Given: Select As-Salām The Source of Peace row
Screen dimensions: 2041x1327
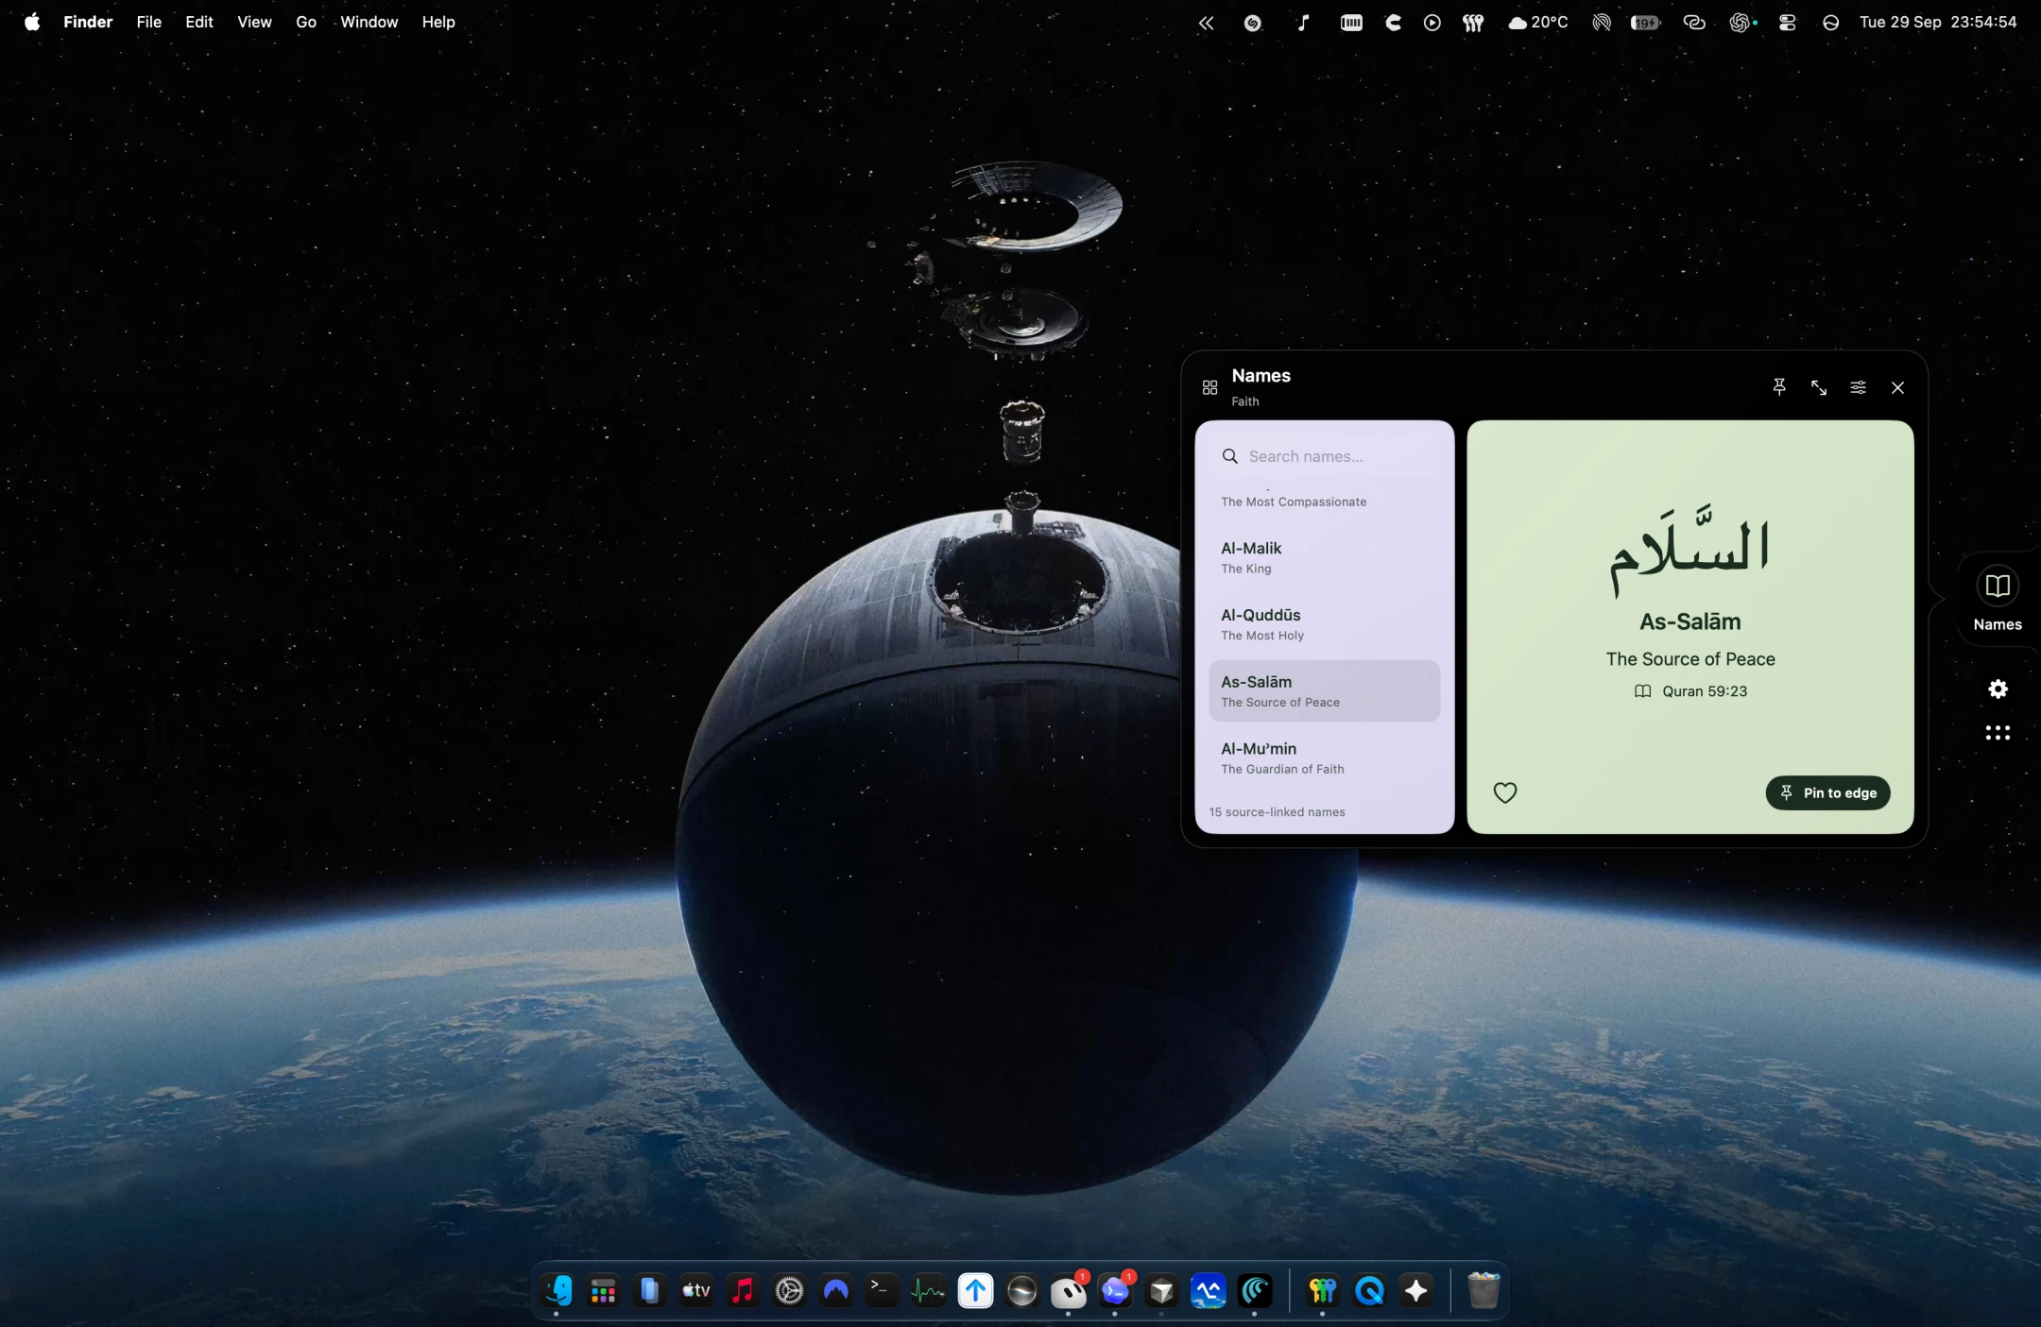Looking at the screenshot, I should point(1324,690).
